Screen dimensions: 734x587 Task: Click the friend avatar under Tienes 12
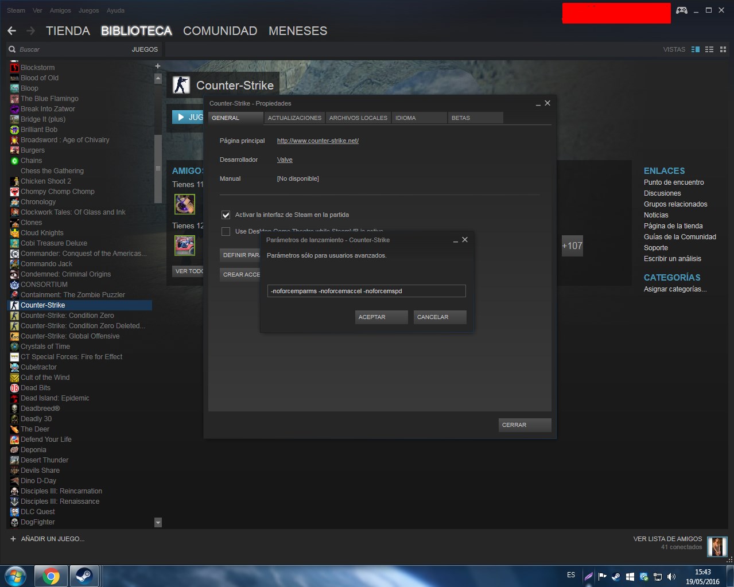click(185, 246)
